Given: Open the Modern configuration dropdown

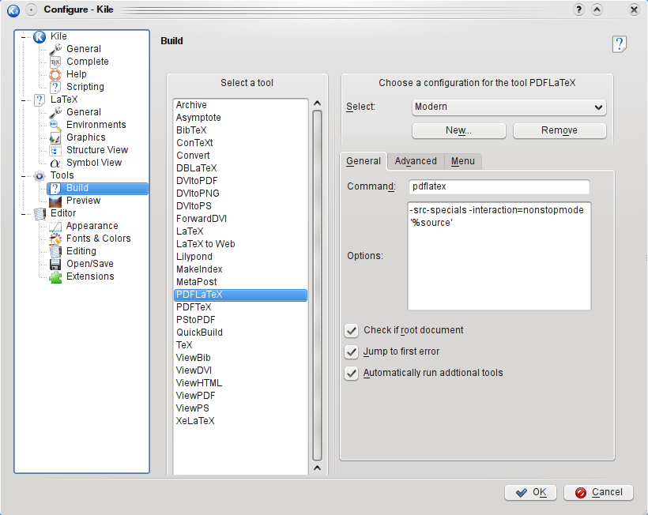Looking at the screenshot, I should pos(508,107).
